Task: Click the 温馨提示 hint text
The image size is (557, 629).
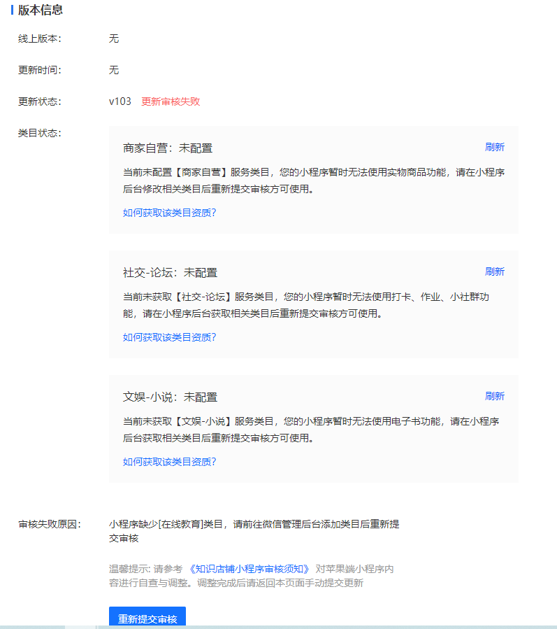Action: (x=252, y=576)
